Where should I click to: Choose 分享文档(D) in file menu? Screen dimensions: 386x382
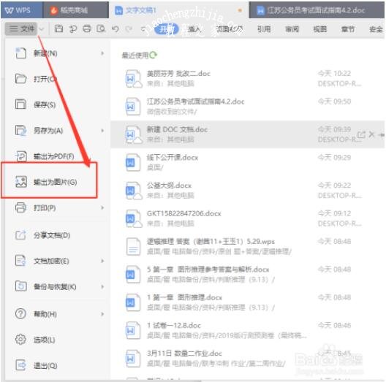(56, 235)
